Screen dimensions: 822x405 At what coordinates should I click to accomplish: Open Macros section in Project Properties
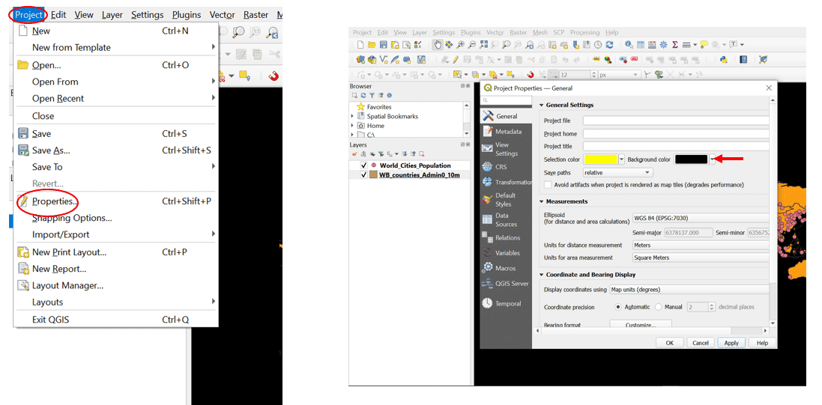coord(506,268)
